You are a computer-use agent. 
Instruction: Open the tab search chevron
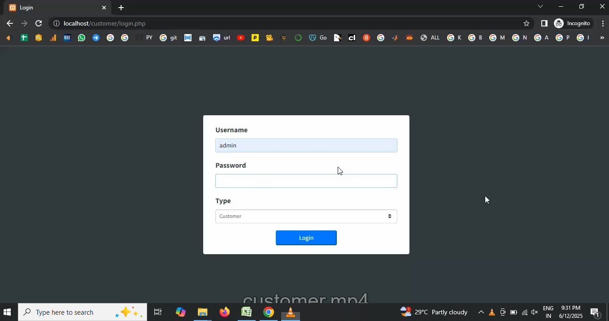[540, 6]
